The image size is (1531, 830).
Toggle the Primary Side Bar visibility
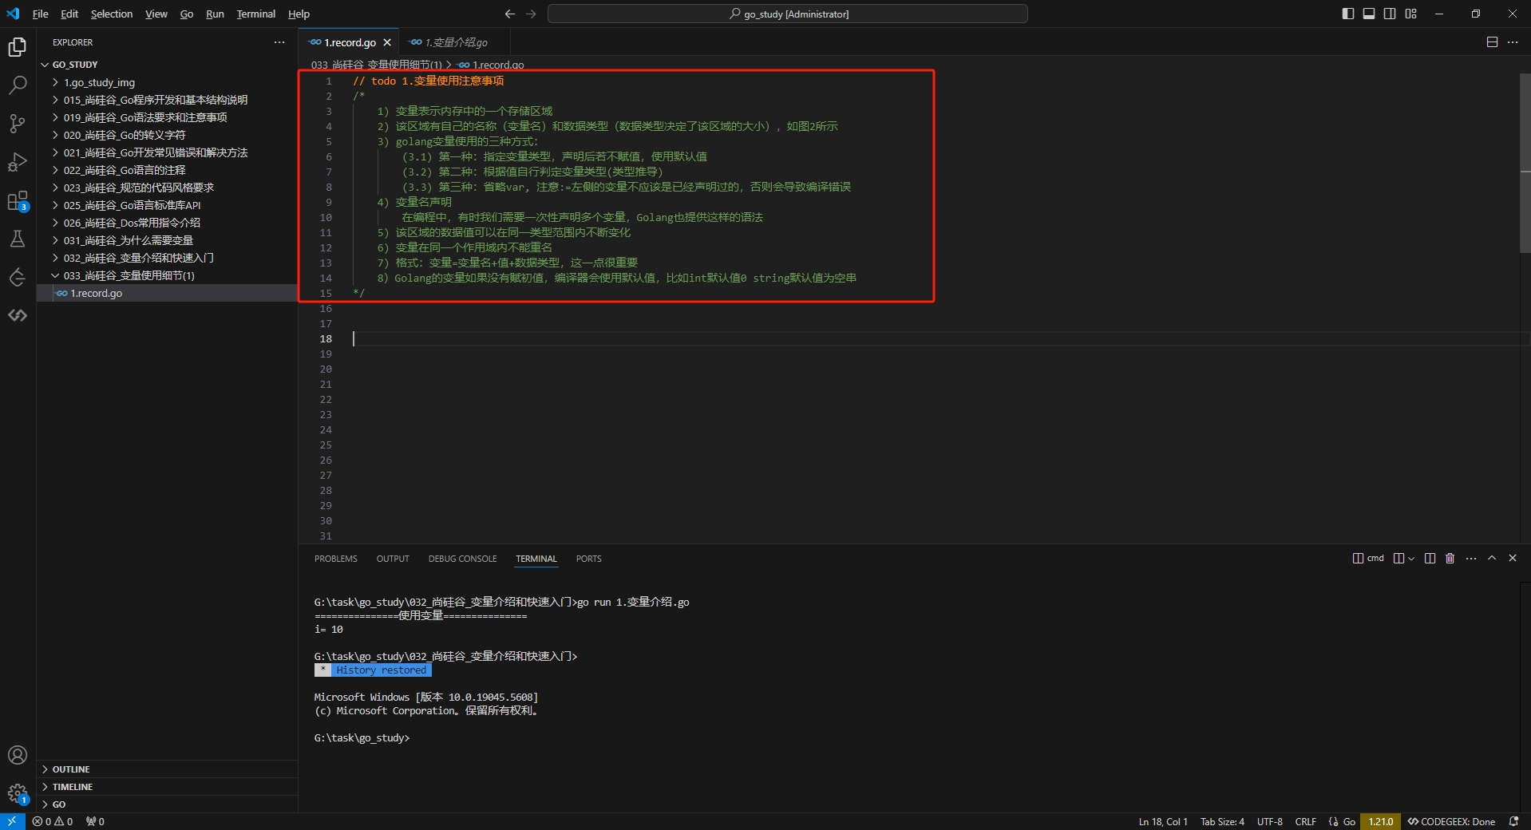1348,14
